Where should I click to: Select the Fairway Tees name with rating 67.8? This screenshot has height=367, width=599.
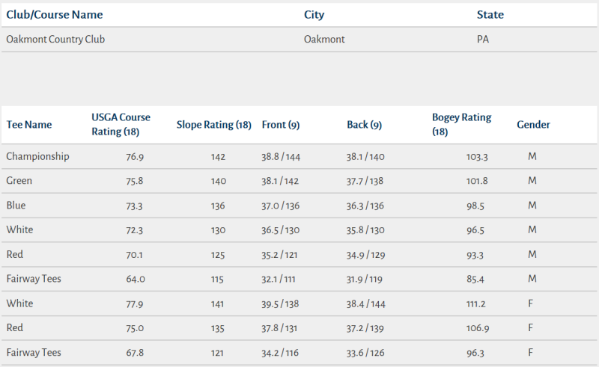click(x=34, y=353)
